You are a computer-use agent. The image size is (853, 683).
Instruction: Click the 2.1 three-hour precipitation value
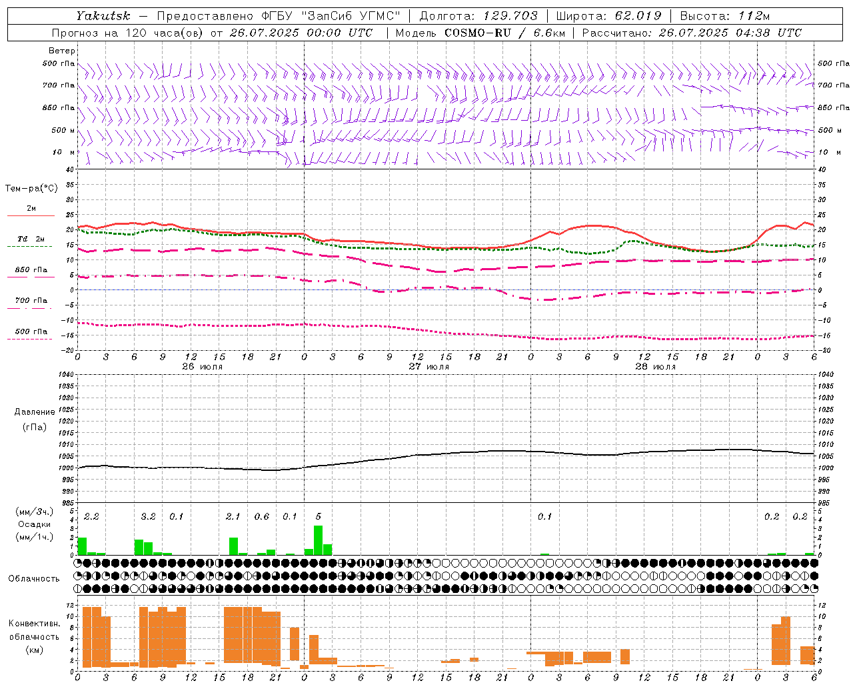tap(233, 516)
